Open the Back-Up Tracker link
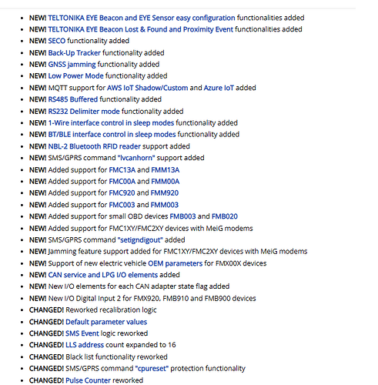378x385 pixels. pos(74,53)
